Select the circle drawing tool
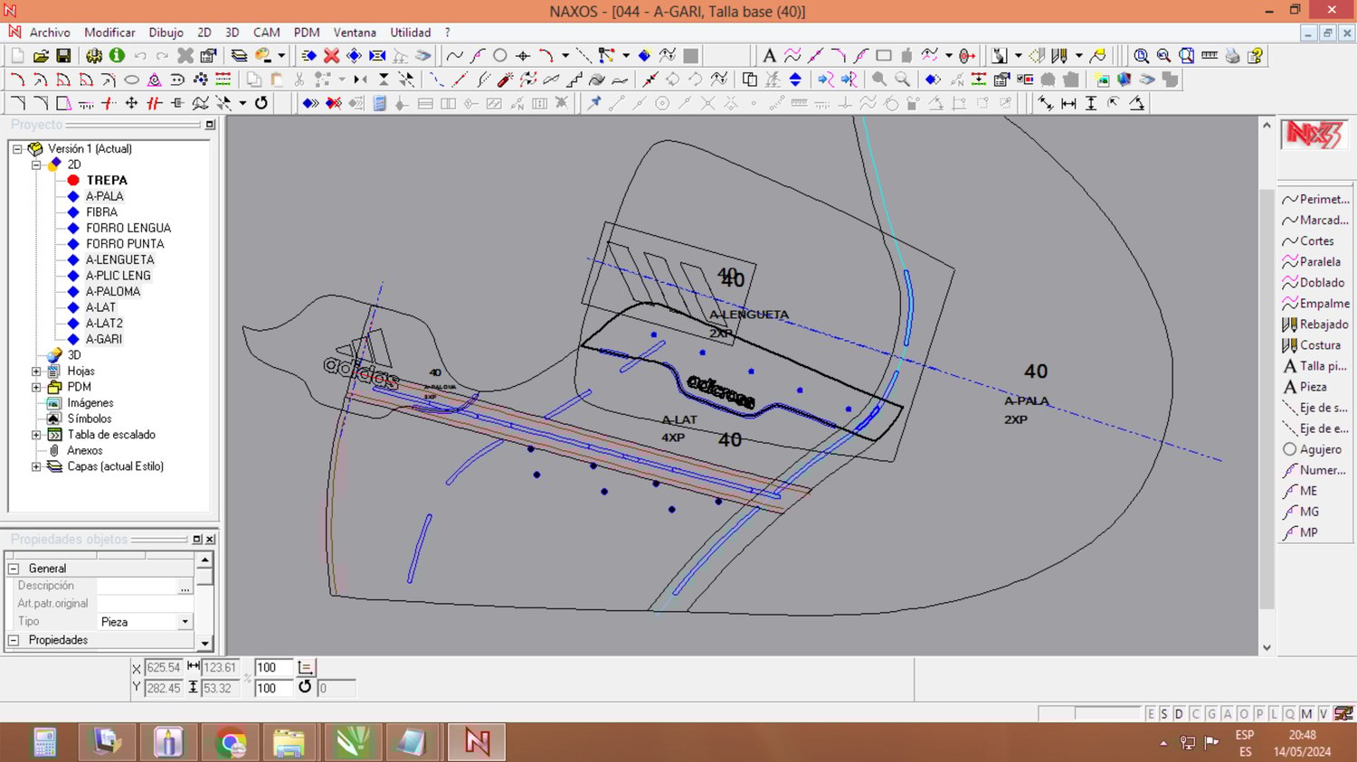The height and width of the screenshot is (762, 1357). pyautogui.click(x=500, y=56)
